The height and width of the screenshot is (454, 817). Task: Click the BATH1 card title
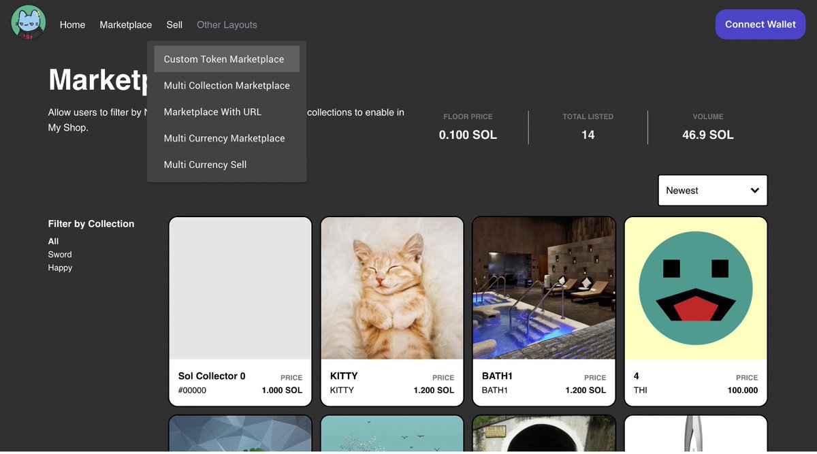[497, 376]
